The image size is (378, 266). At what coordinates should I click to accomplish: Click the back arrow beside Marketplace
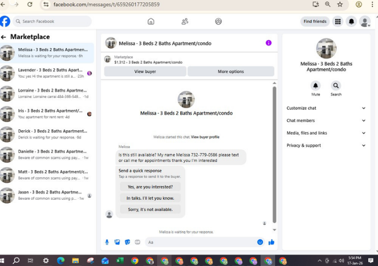tap(3, 37)
